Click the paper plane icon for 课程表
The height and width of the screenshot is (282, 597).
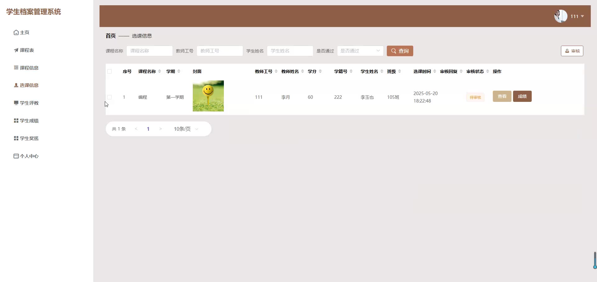pos(16,50)
